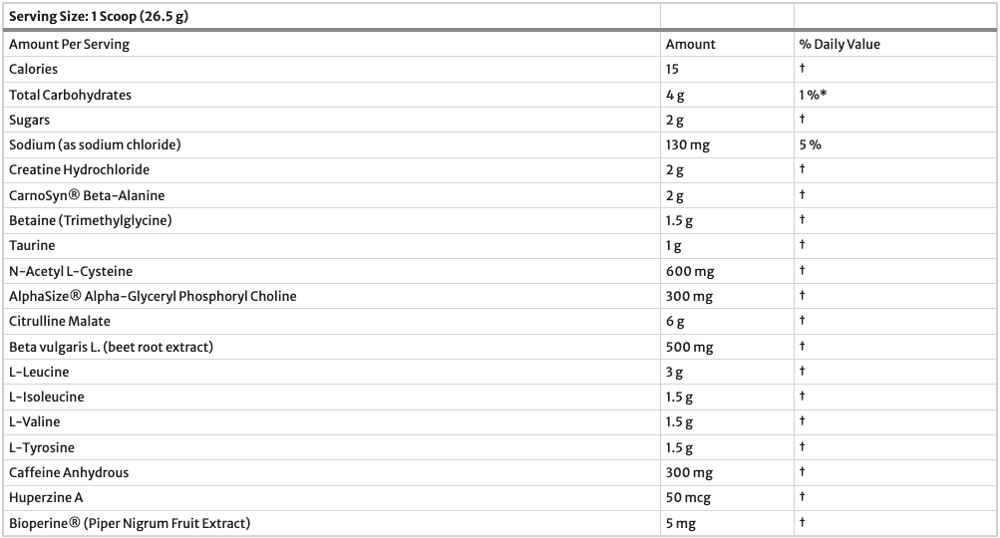Click the Calories row label

click(x=33, y=69)
